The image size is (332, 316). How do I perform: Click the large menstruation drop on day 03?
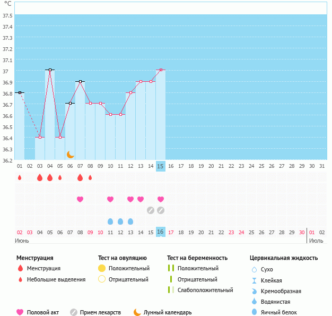point(40,177)
